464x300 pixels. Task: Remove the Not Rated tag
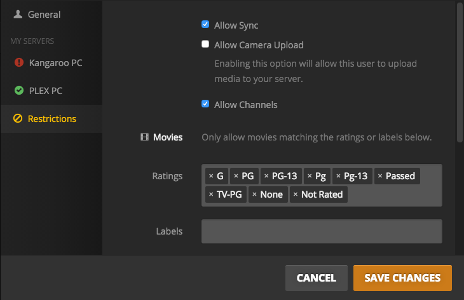pos(296,194)
